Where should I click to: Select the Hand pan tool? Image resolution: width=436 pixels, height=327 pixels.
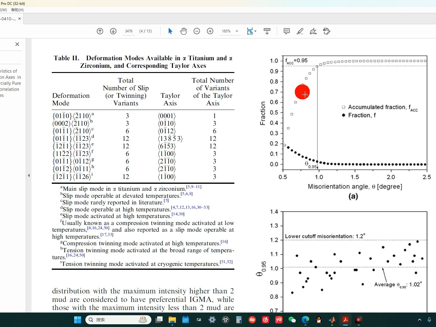coord(183,31)
